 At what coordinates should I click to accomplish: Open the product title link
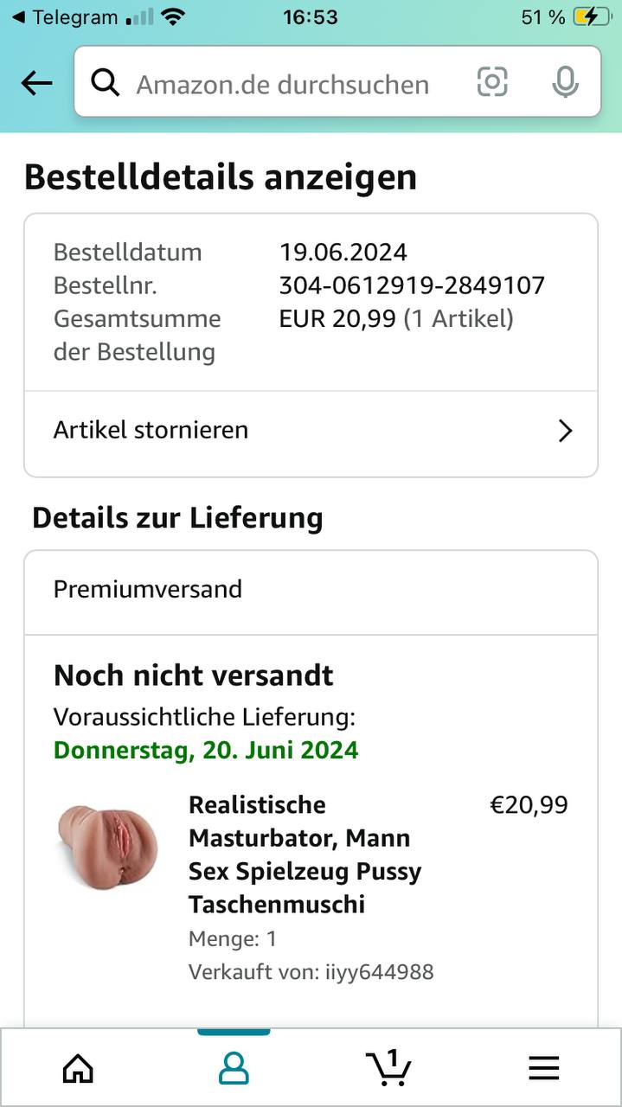[x=305, y=854]
